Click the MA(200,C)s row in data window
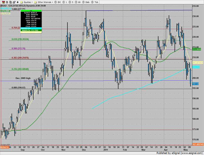The width and height of the screenshot is (204, 155). pos(31,28)
